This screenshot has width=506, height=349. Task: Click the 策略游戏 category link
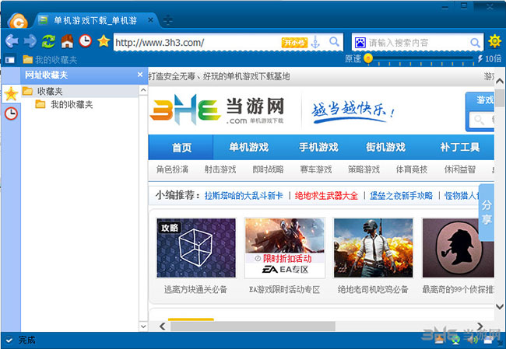coord(364,169)
